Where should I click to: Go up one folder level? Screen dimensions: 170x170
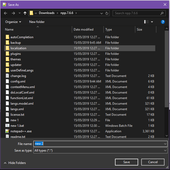tap(25, 13)
